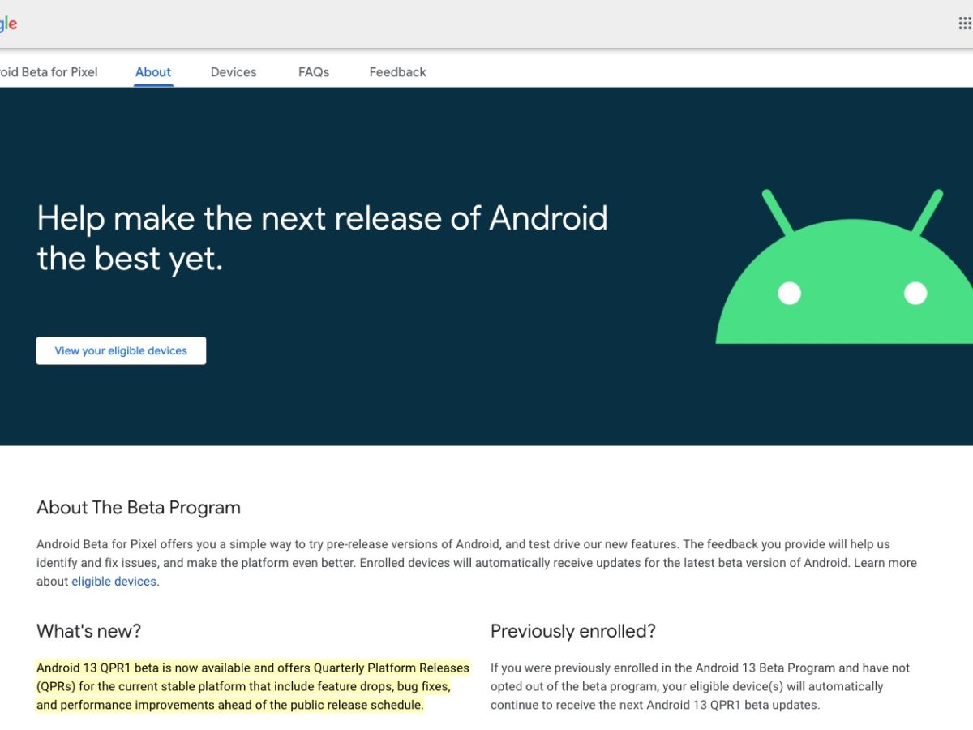Click the Android Beta for Pixel nav title

[49, 72]
